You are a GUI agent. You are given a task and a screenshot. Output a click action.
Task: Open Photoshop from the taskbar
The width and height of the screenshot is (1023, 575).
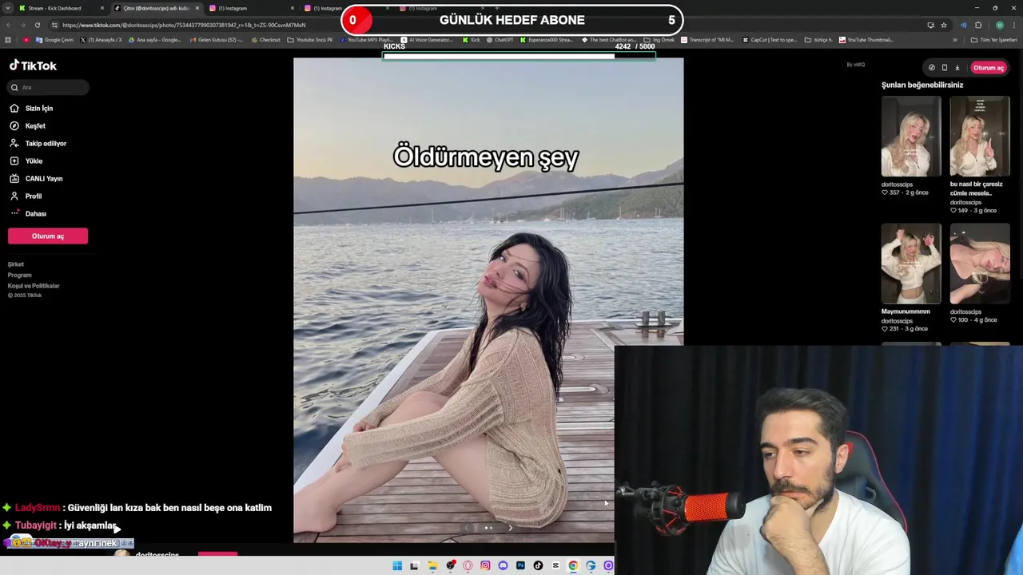(520, 565)
